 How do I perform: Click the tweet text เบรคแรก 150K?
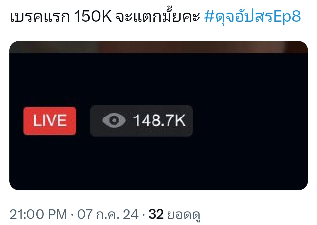coord(61,16)
